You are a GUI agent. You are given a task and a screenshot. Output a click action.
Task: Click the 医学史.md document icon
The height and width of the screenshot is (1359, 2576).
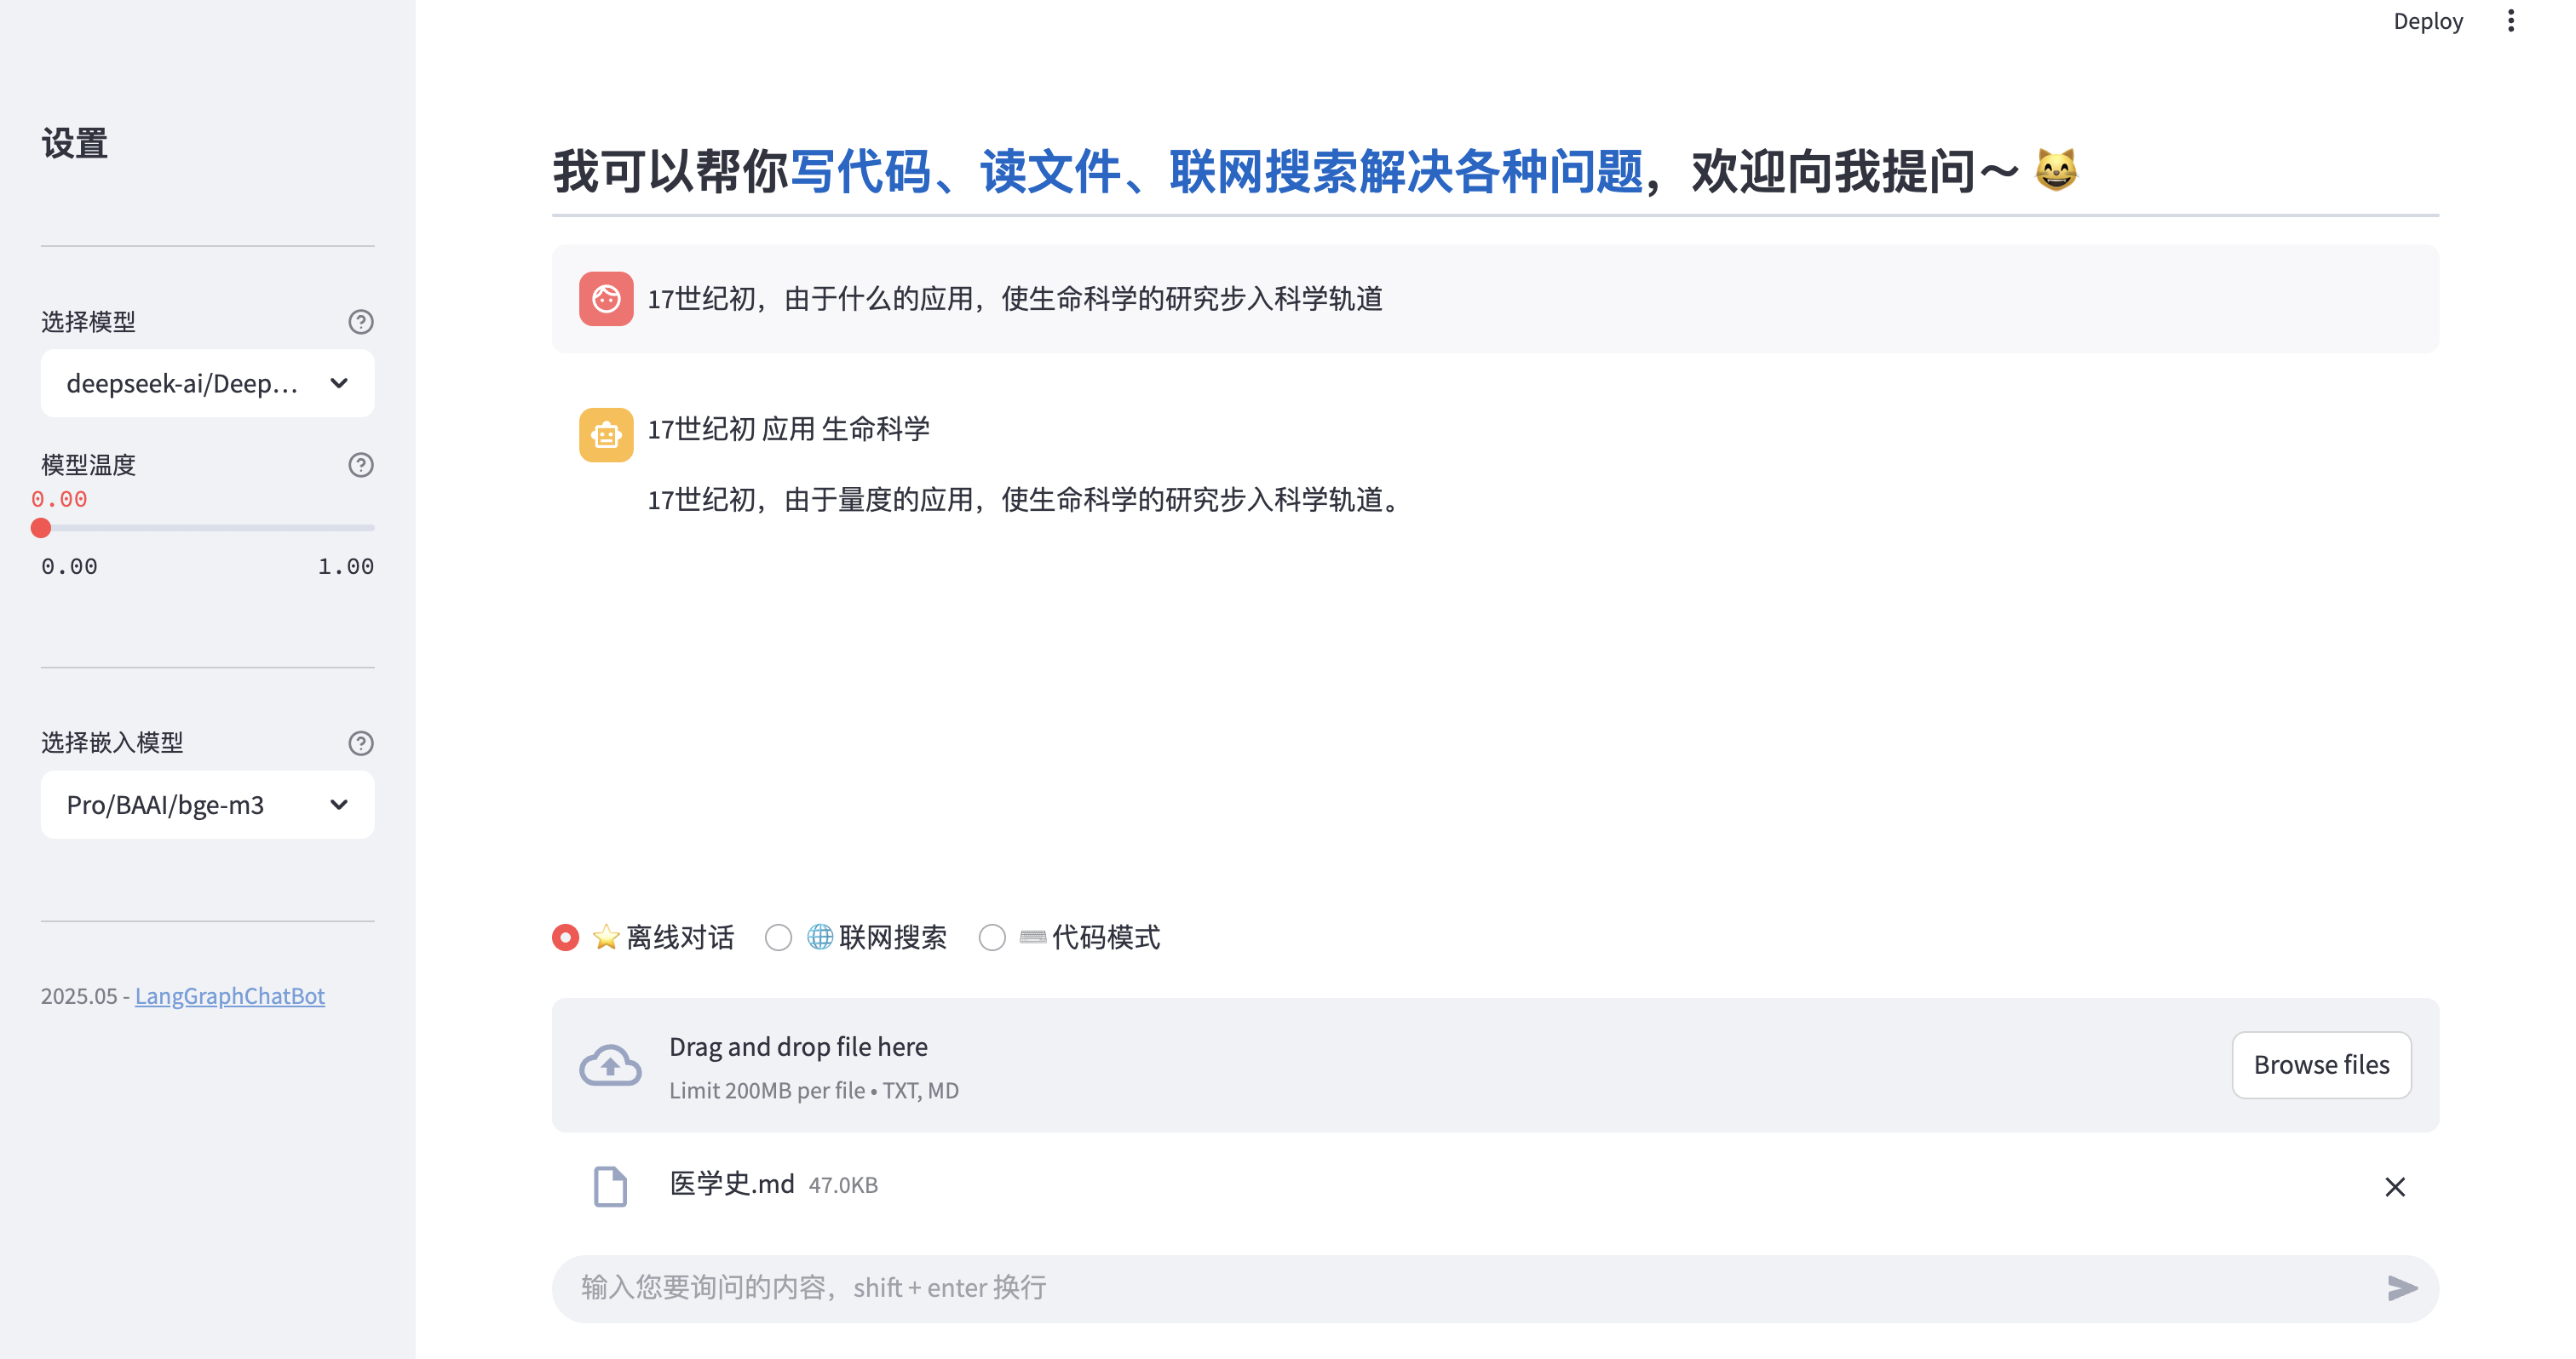(x=610, y=1186)
